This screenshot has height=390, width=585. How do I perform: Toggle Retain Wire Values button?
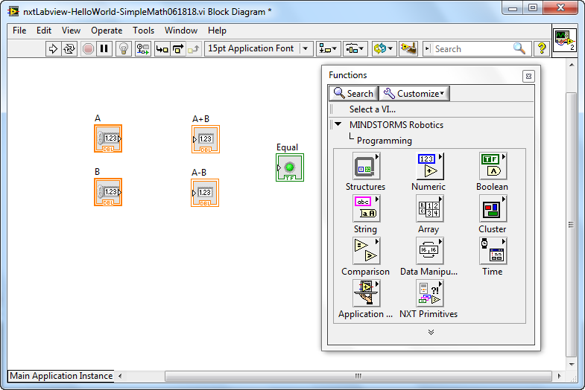[x=143, y=49]
